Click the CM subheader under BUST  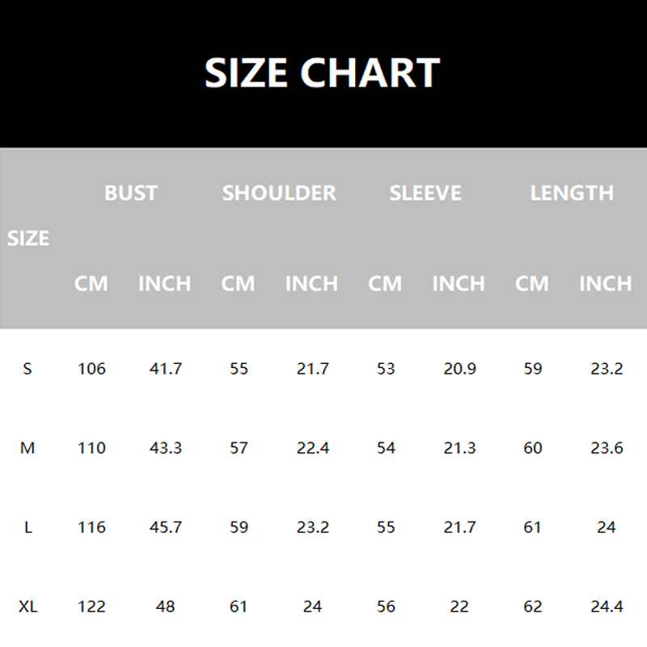tap(91, 284)
